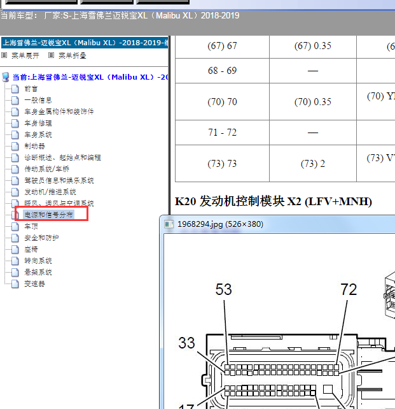Viewport: 395px width, 409px height.
Task: Open the 车顶 section
Action: click(31, 227)
